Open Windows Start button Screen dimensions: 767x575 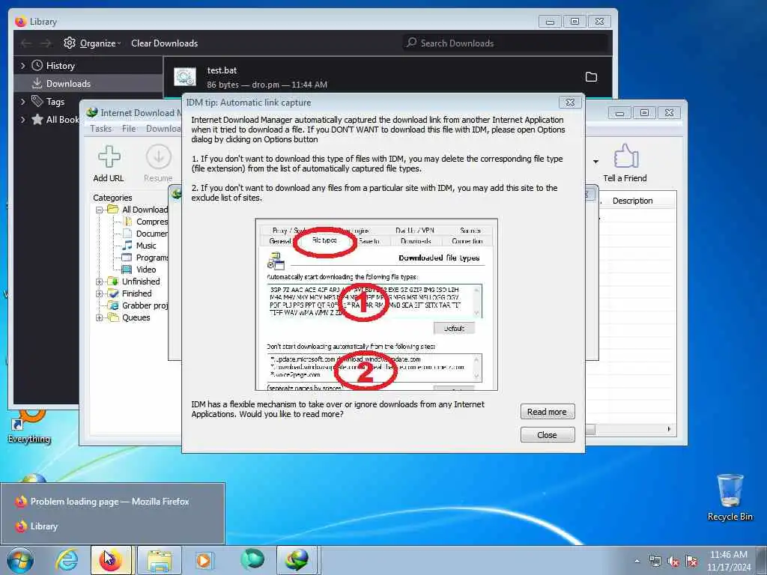pos(20,560)
